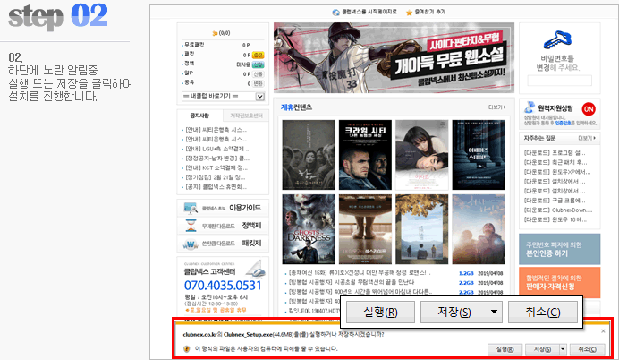Open the Ghosts of Darkness movie poster
The image size is (619, 360).
[309, 229]
